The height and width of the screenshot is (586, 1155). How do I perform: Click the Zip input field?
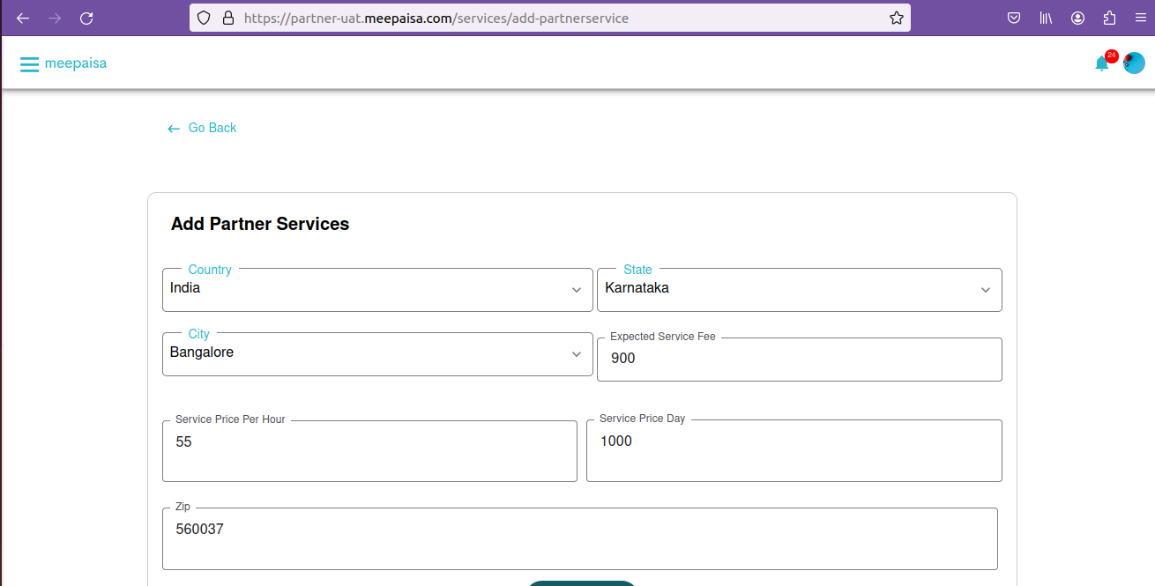click(580, 538)
